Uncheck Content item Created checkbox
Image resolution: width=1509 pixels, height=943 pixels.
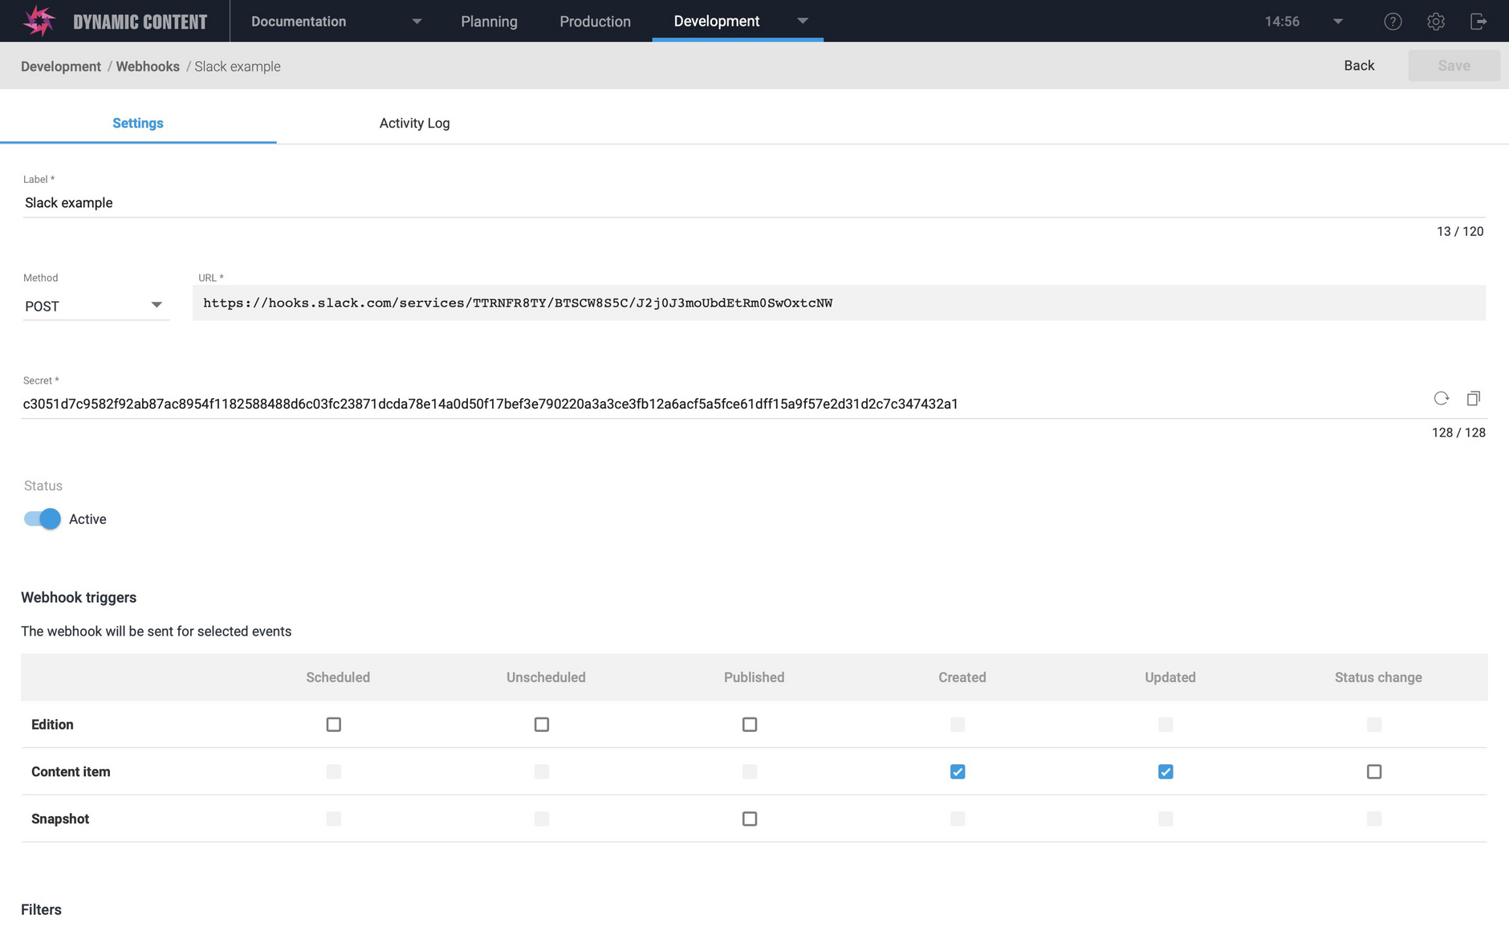click(x=958, y=772)
